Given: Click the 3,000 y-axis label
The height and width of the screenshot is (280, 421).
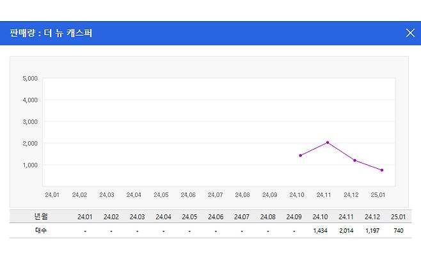Looking at the screenshot, I should [x=30, y=121].
